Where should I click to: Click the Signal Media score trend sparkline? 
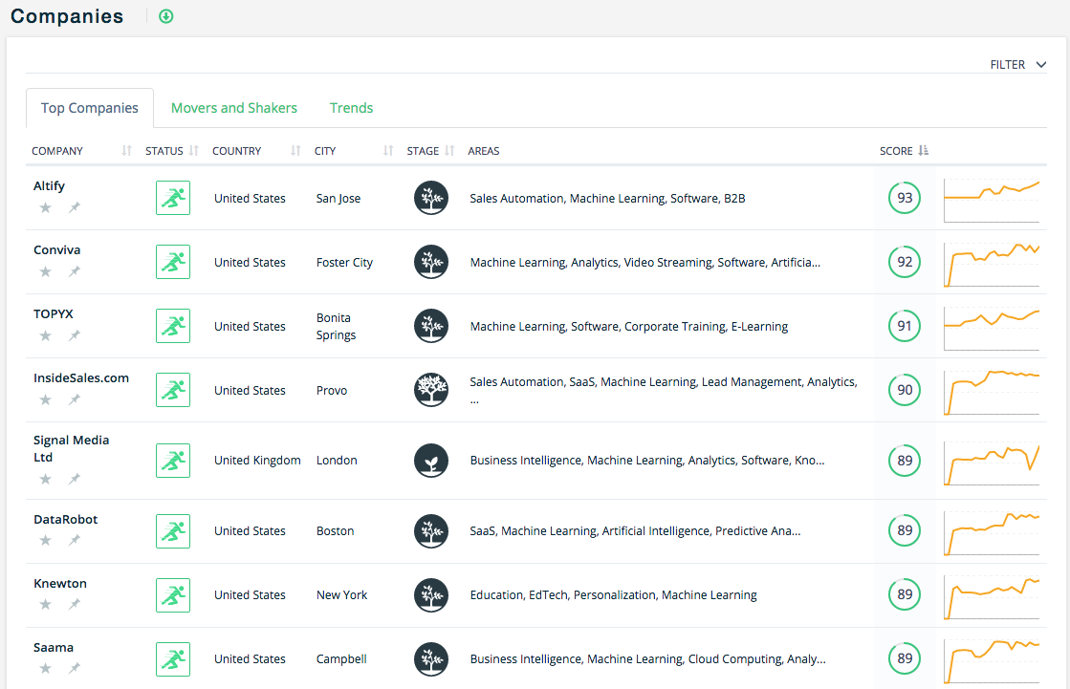pos(992,463)
